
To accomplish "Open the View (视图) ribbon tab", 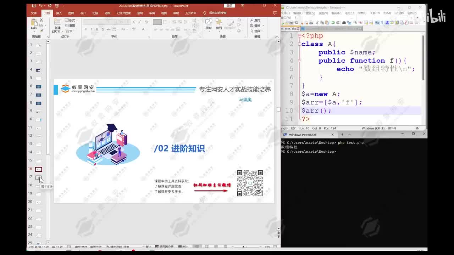I will coord(164,13).
